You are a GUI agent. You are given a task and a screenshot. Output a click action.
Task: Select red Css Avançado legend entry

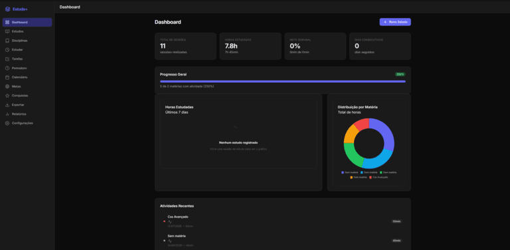[379, 177]
